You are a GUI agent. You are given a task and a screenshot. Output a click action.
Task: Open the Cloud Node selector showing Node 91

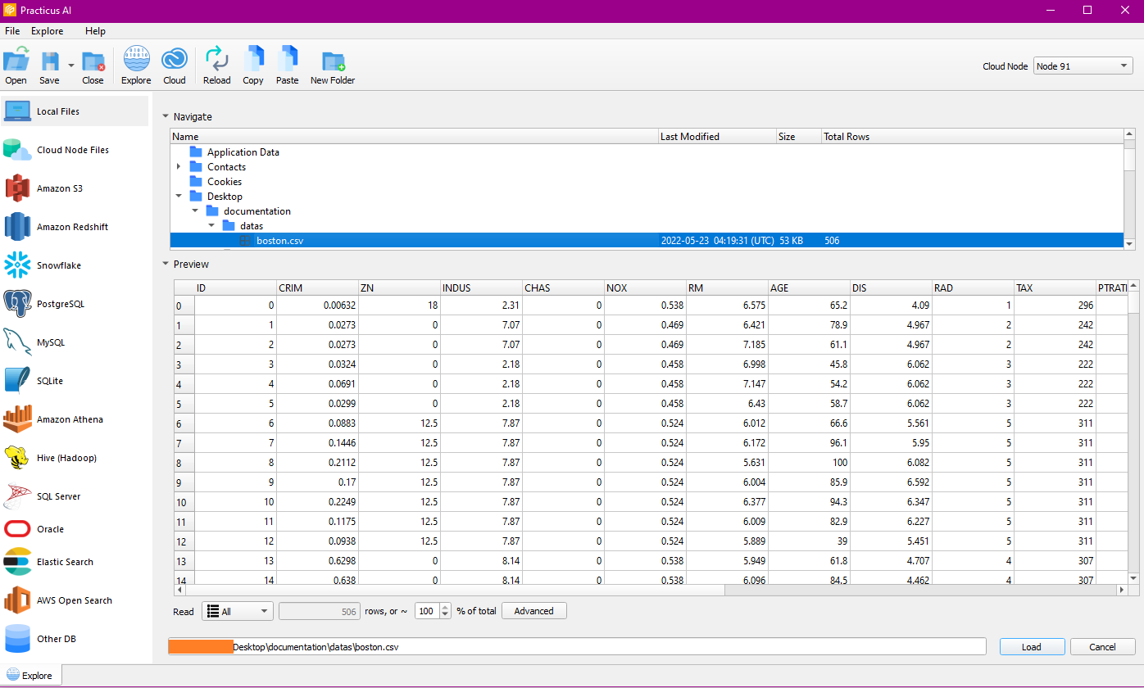pyautogui.click(x=1083, y=66)
